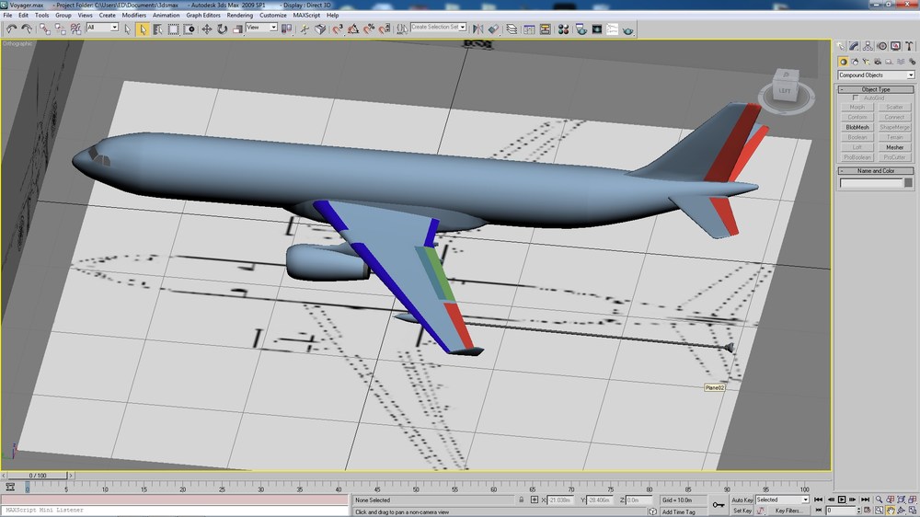Open Rendered Frame Window icon
Viewport: 920px width, 517px height.
[x=597, y=29]
